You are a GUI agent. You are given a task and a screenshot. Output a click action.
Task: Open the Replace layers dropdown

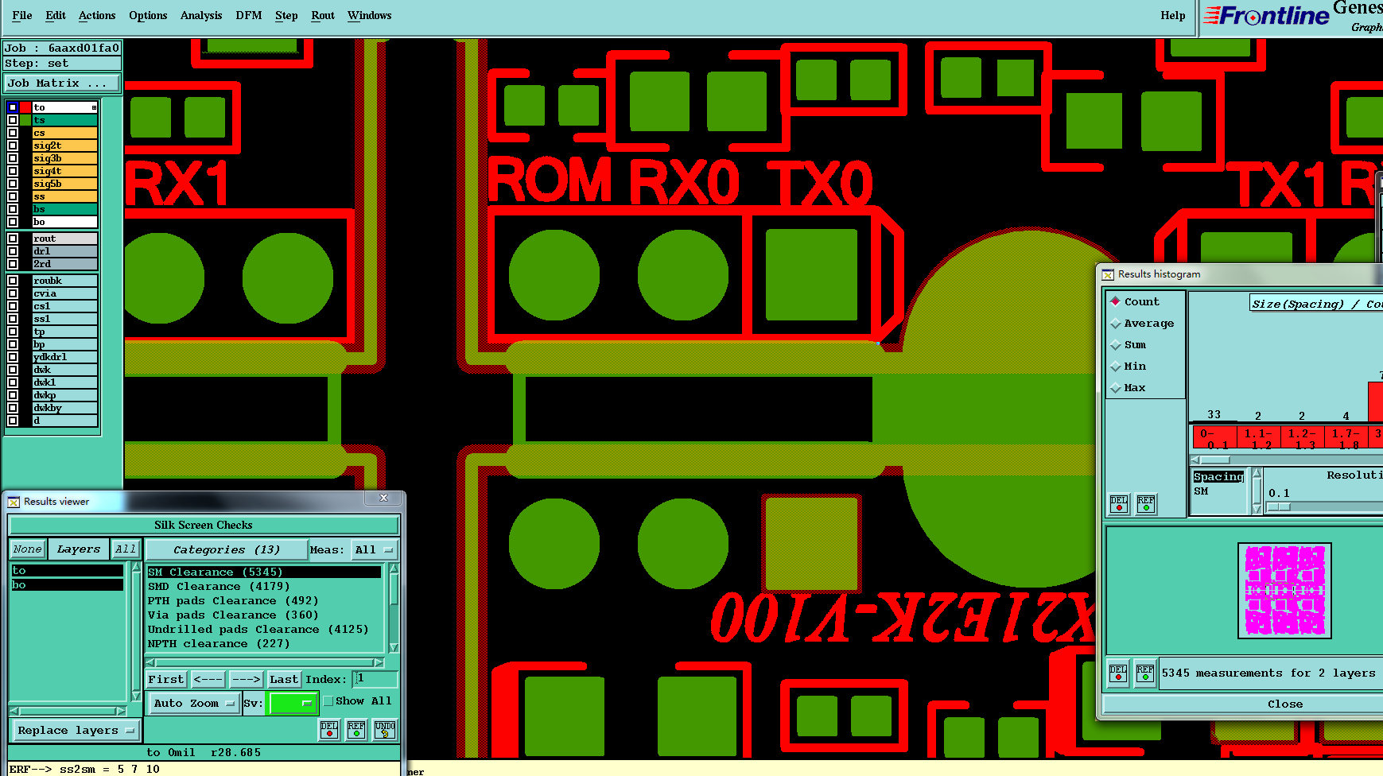pyautogui.click(x=75, y=730)
